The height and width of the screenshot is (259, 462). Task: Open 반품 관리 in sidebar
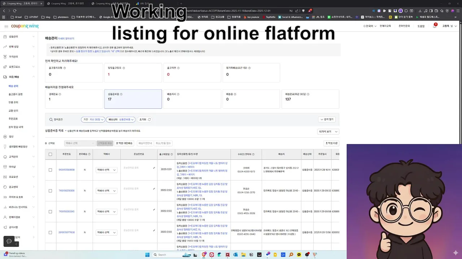[13, 103]
